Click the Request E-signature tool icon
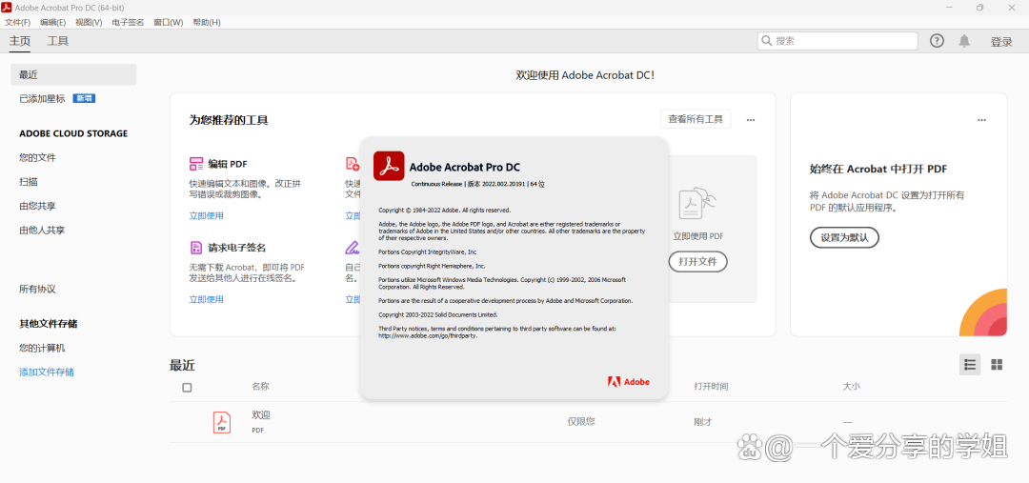Viewport: 1029px width, 483px height. 196,248
